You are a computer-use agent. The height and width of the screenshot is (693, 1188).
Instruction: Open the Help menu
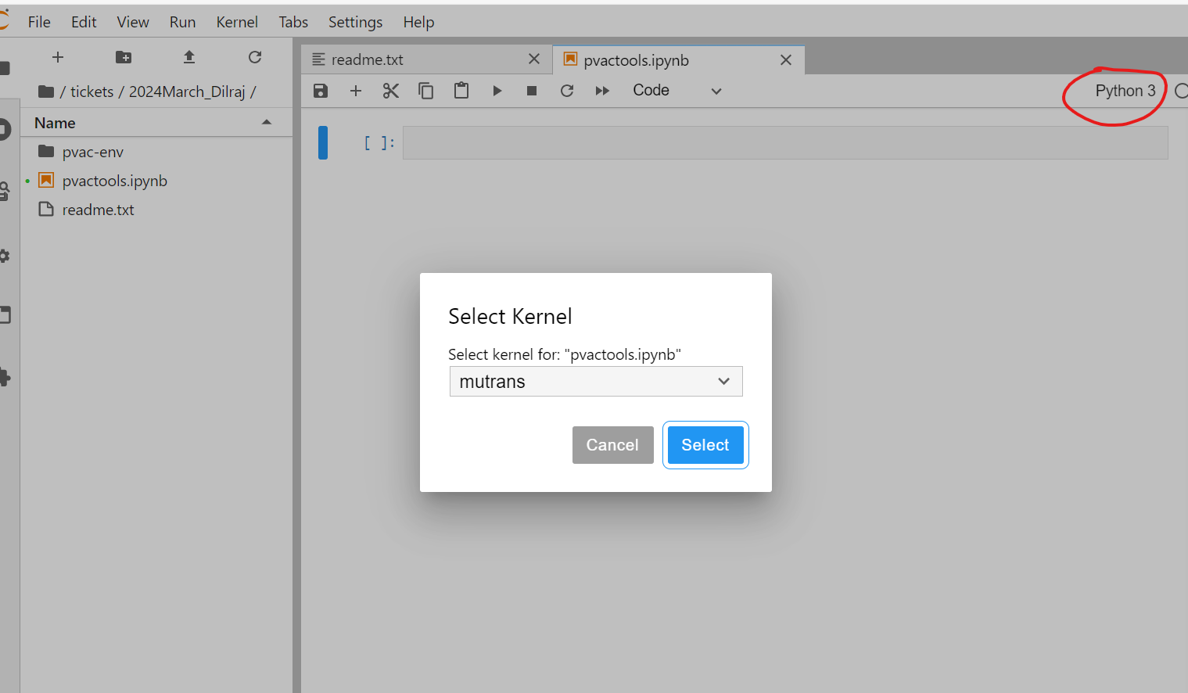(x=418, y=22)
